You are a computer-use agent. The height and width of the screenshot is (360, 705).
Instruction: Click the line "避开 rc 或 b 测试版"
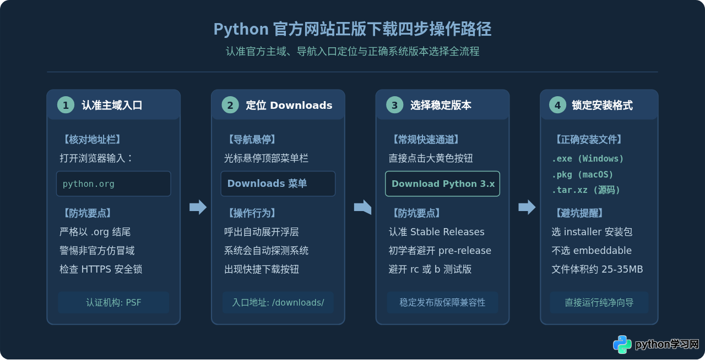tap(430, 269)
